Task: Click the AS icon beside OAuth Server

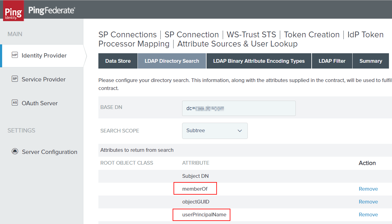Action: (15, 103)
